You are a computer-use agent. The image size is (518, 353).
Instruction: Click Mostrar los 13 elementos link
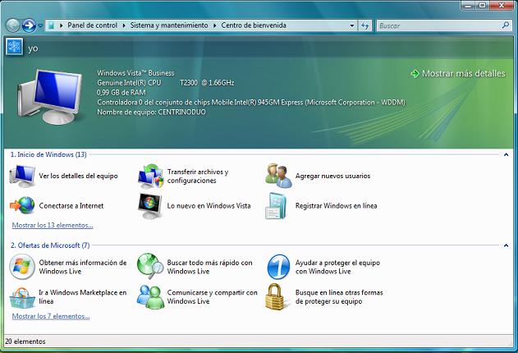coord(53,225)
